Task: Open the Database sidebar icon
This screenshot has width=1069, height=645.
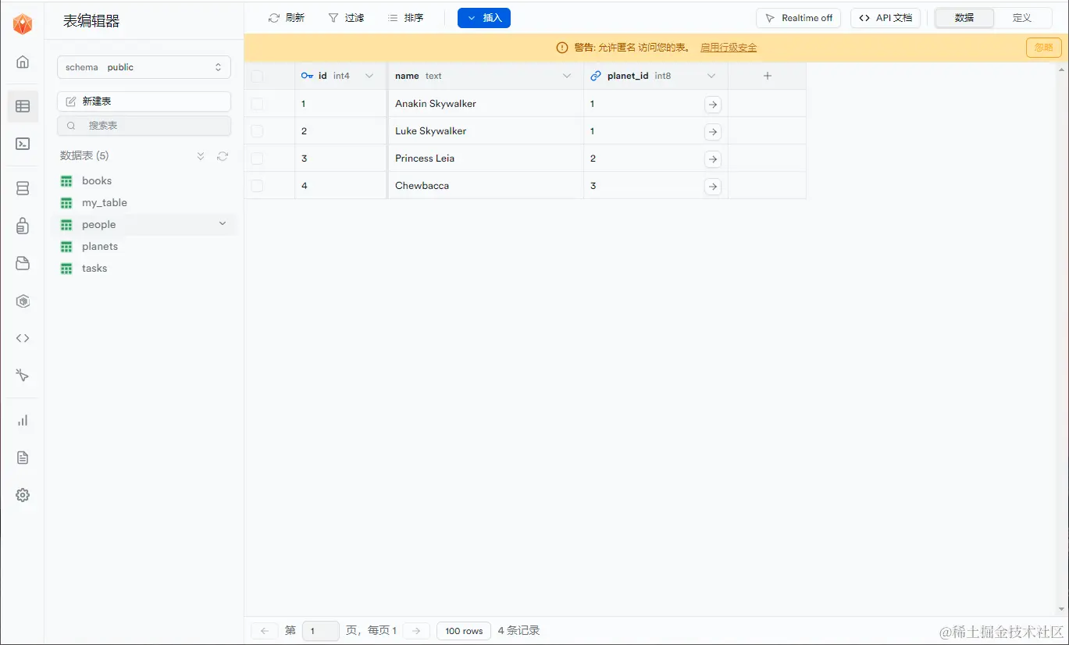Action: 23,188
